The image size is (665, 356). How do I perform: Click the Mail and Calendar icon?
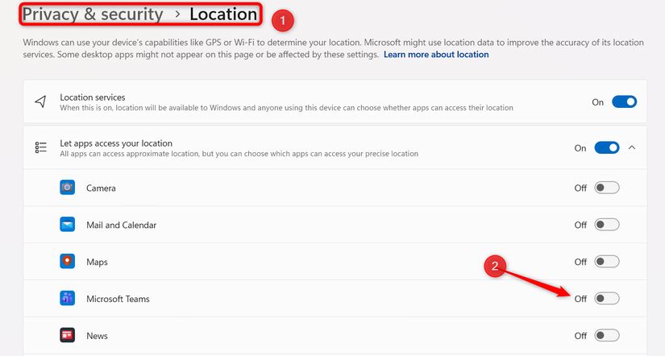[x=67, y=225]
